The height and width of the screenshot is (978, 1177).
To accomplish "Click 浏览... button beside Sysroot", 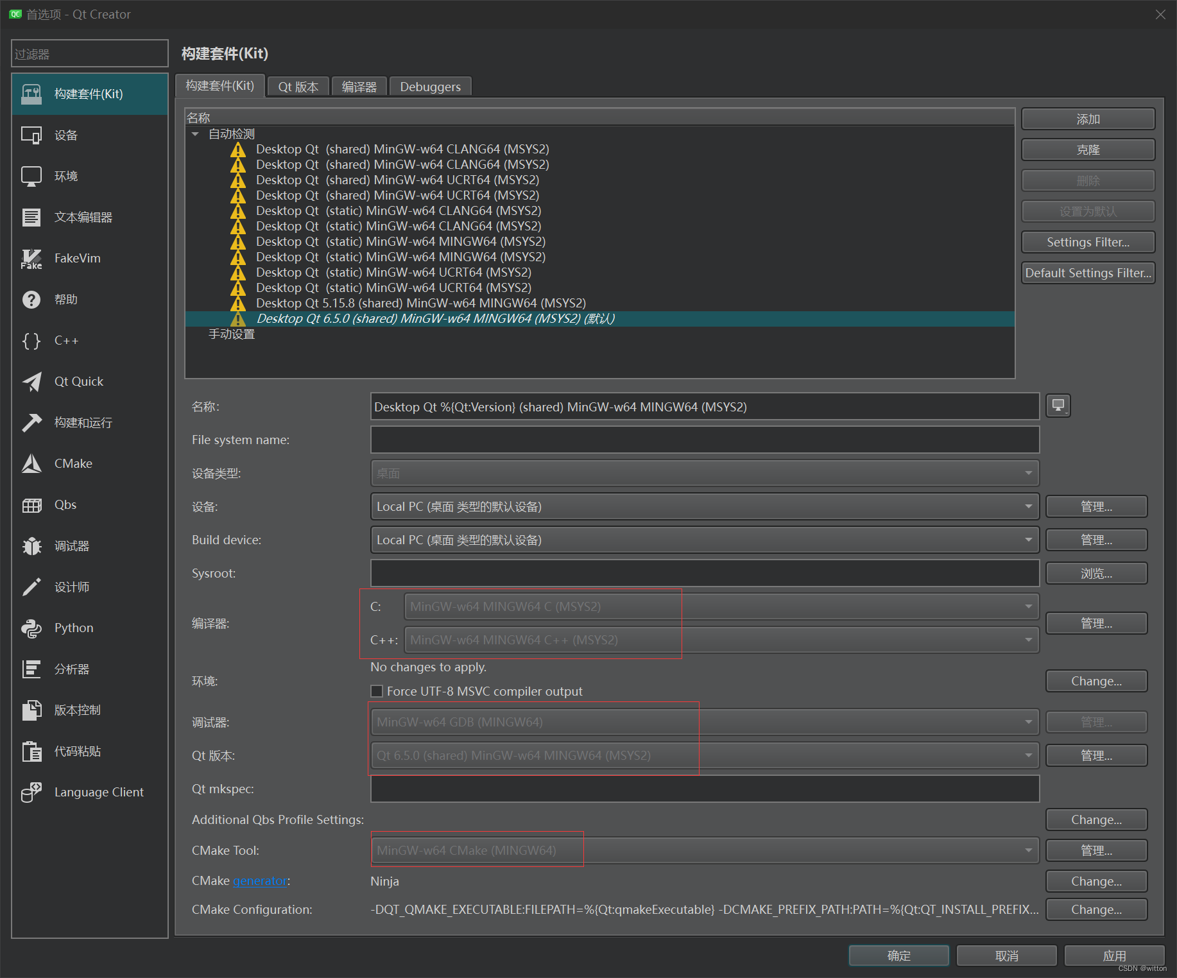I will pyautogui.click(x=1097, y=574).
